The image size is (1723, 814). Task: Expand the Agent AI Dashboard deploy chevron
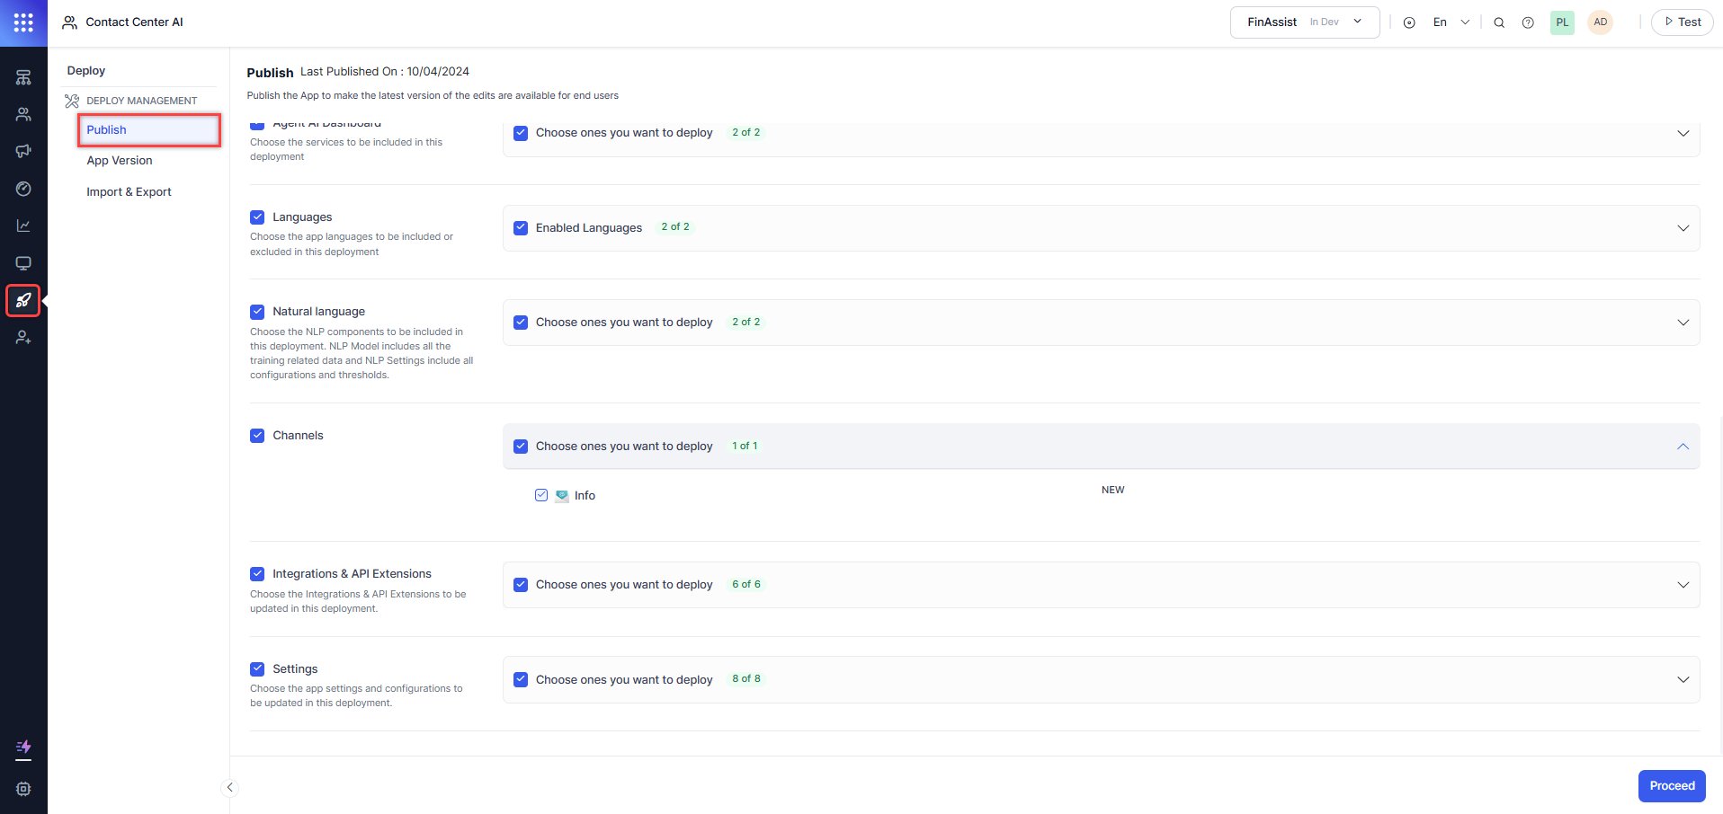[x=1683, y=133]
